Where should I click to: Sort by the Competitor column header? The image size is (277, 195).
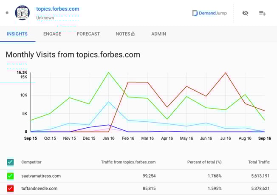tap(31, 162)
